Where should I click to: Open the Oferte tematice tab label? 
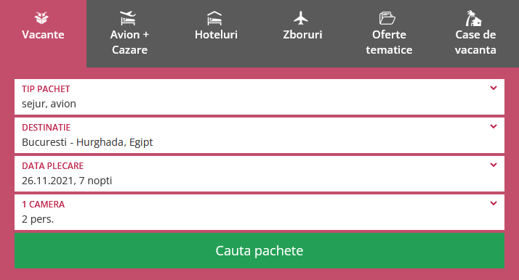click(x=389, y=42)
